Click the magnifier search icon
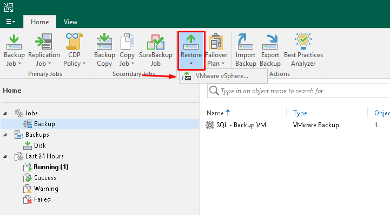Viewport: 390px width, 215px height. point(214,91)
